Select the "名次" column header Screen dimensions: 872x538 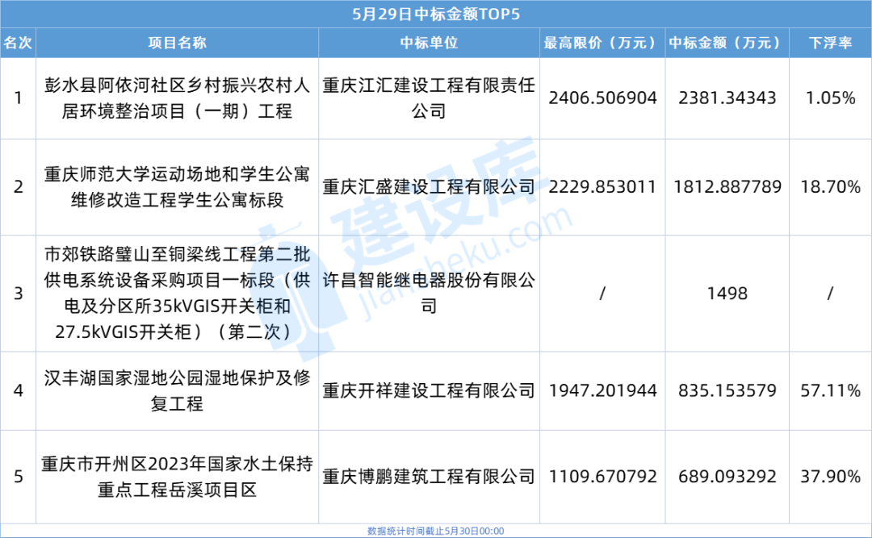[18, 43]
